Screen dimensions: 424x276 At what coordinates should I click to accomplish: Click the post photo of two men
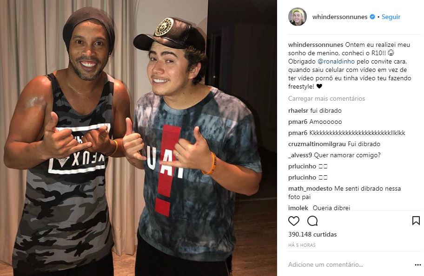[139, 138]
